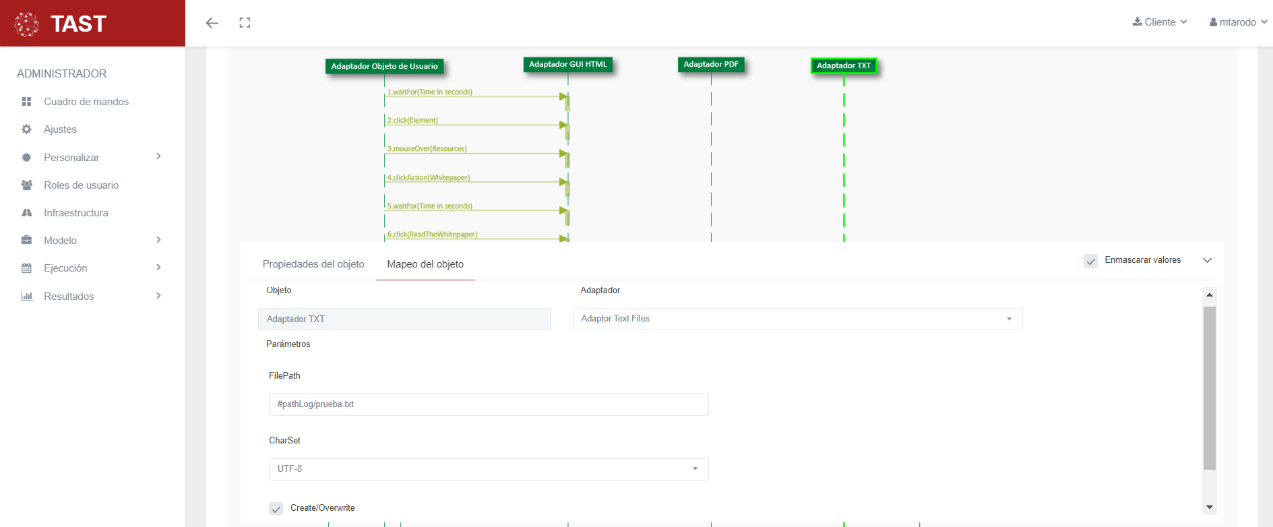Click the back arrow icon

pos(212,23)
